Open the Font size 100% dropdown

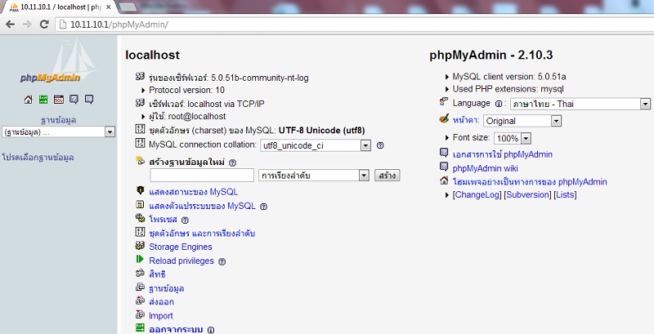tap(513, 138)
